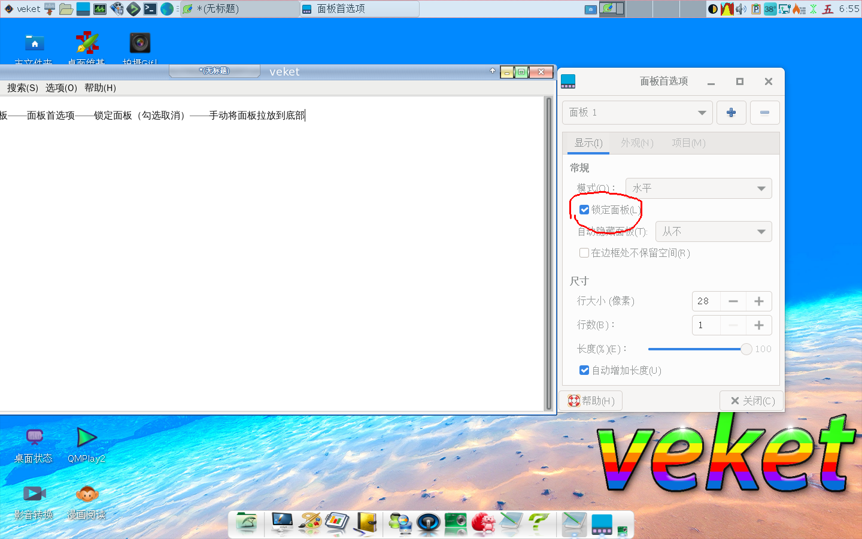Launch the media player film-reel icon
Viewport: 862px width, 539px height.
click(117, 9)
